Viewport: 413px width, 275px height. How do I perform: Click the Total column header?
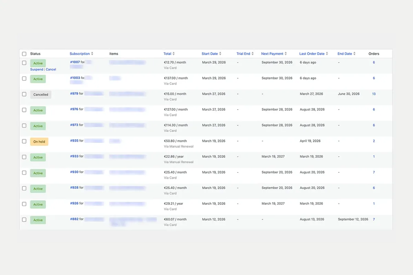pyautogui.click(x=167, y=54)
